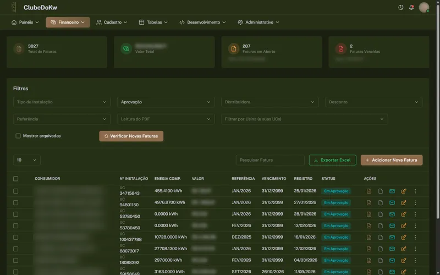Open the Desconto filter dropdown

(x=374, y=102)
